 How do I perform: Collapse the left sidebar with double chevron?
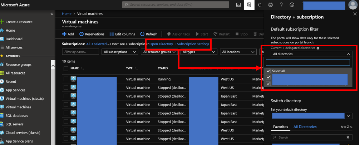51,14
